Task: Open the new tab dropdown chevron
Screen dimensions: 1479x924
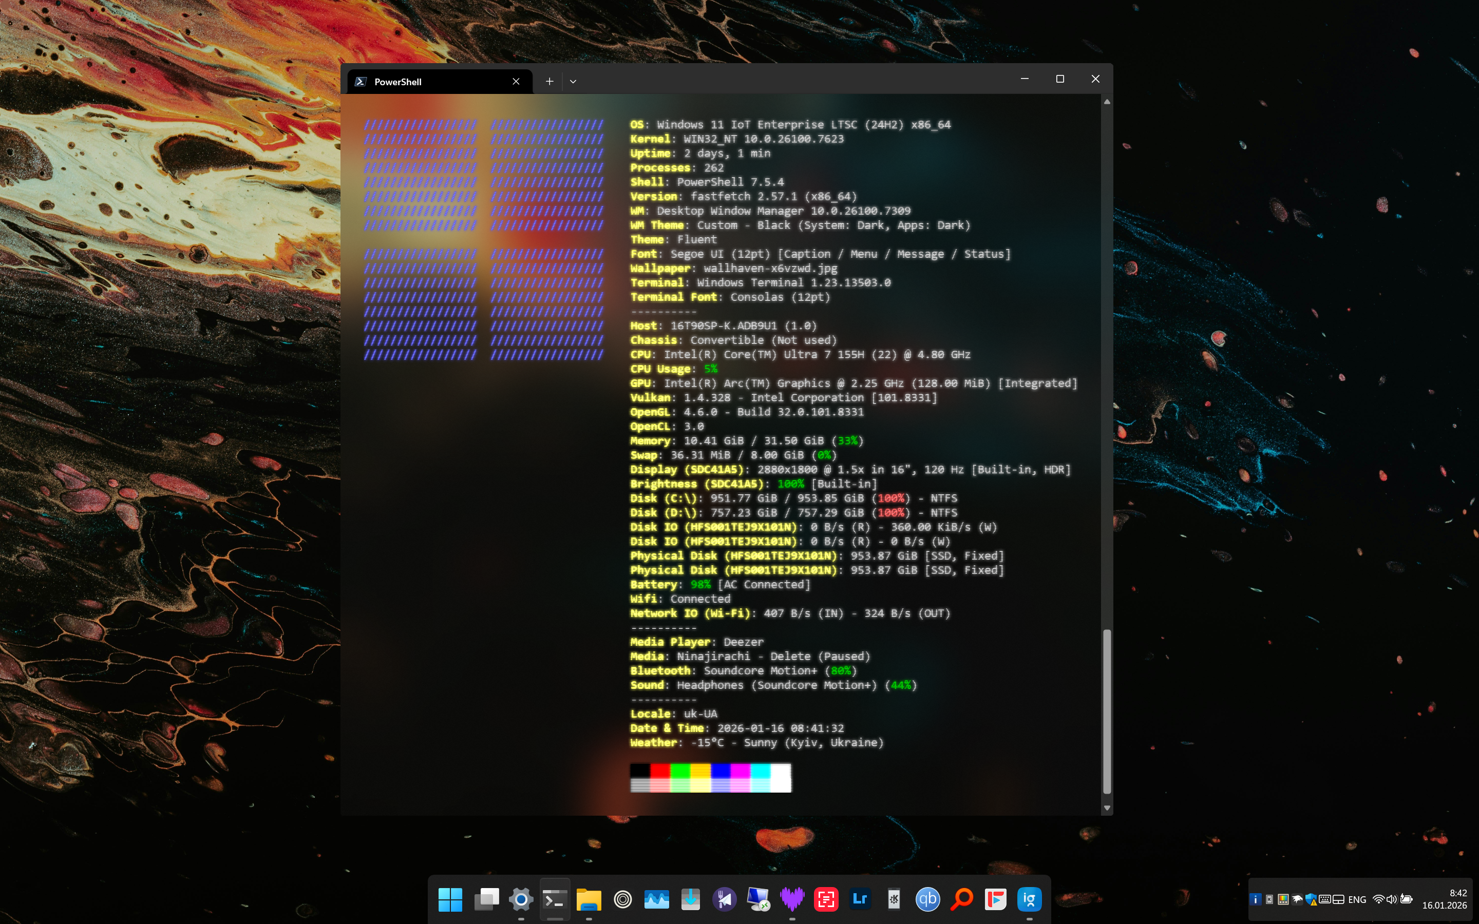Action: coord(573,81)
